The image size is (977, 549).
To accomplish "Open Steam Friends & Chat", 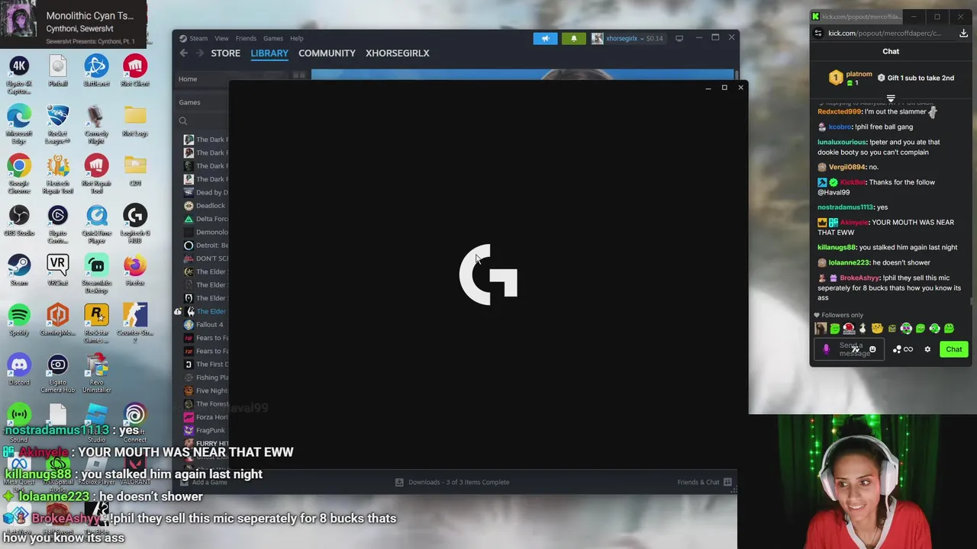I will [704, 482].
